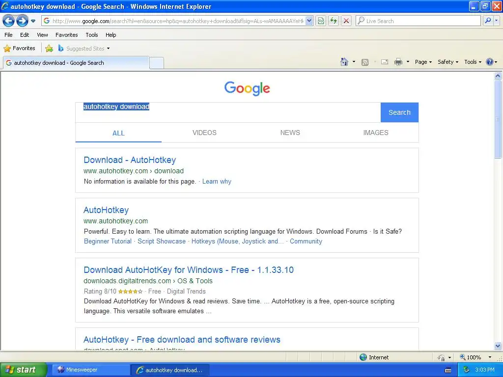
Task: Open a new blank tab
Action: click(x=157, y=63)
